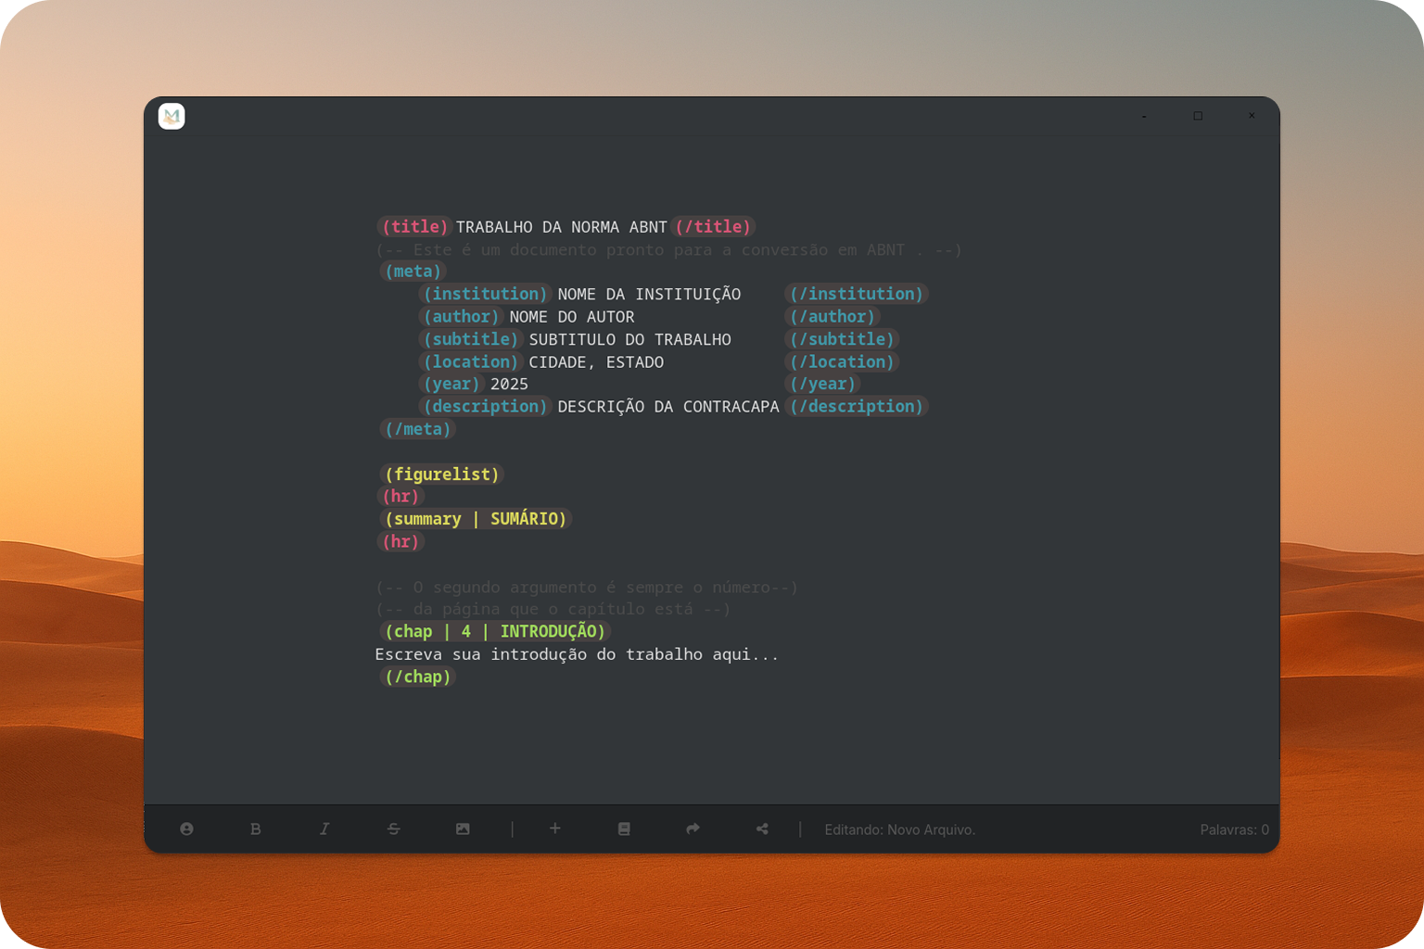Click the opening (description) tag
The height and width of the screenshot is (949, 1424).
click(x=486, y=407)
